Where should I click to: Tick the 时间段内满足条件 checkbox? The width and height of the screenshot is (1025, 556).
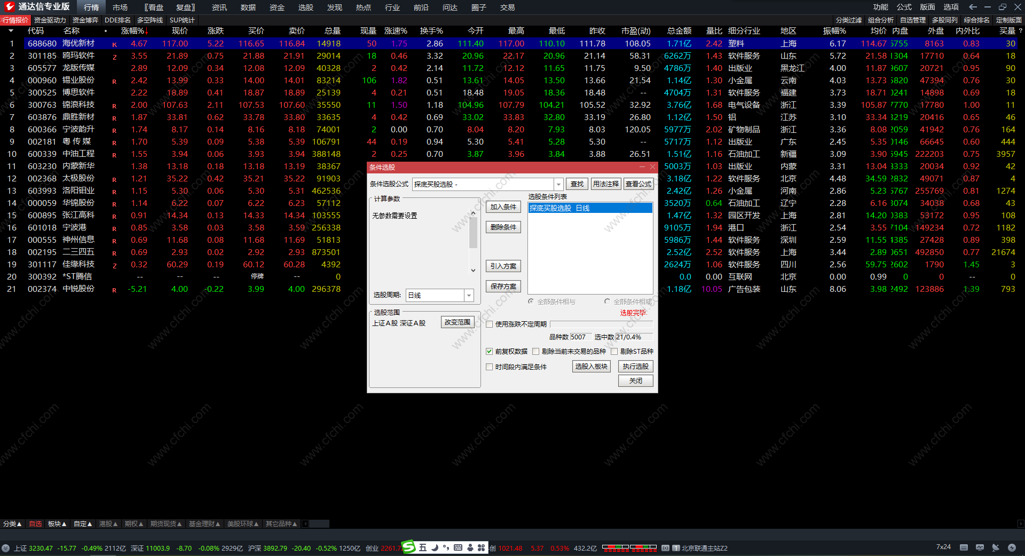[489, 367]
